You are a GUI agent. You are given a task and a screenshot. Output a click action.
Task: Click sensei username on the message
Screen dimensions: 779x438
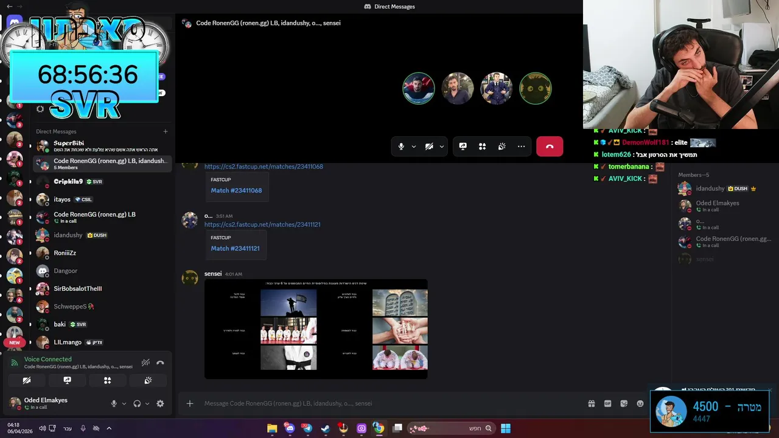click(213, 274)
